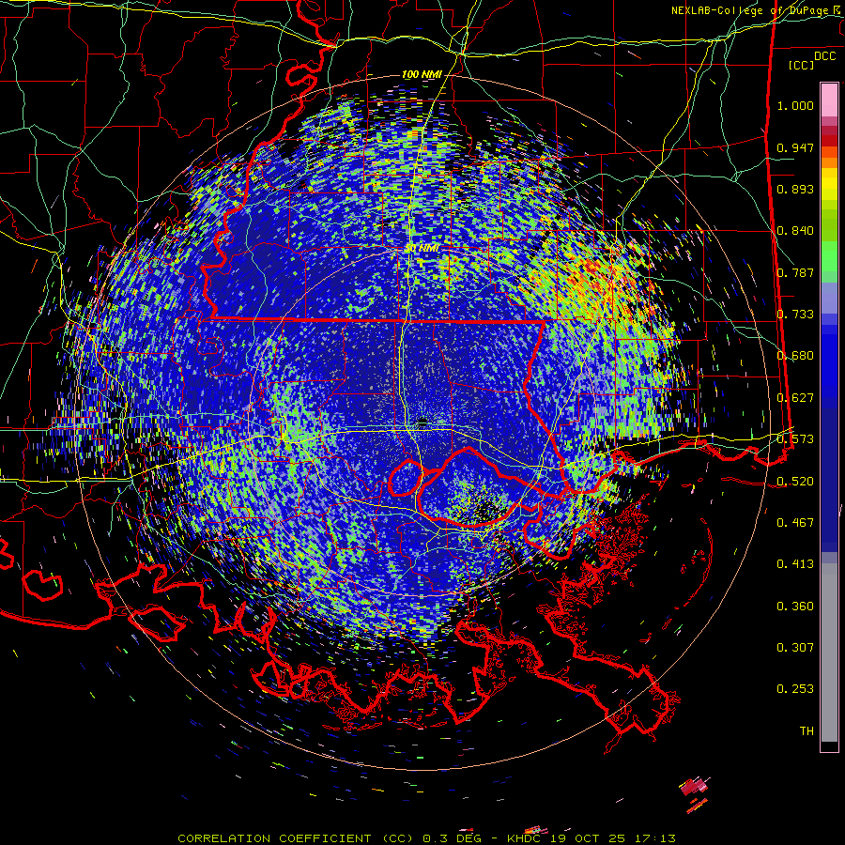
Task: Click the 0.413 legend value
Action: (795, 564)
